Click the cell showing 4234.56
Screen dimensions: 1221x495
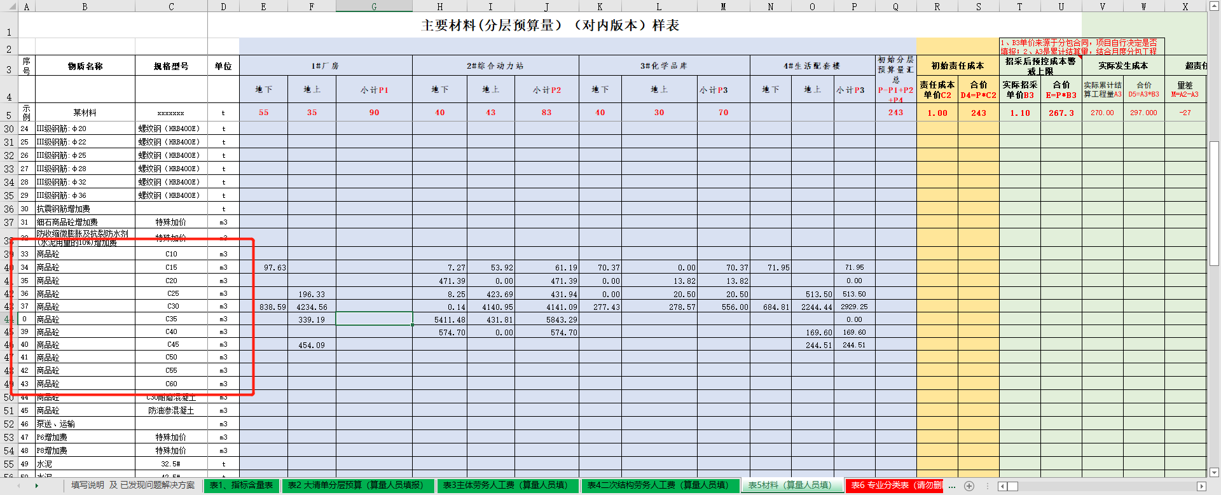[x=312, y=307]
